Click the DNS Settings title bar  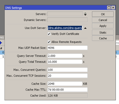(56, 8)
